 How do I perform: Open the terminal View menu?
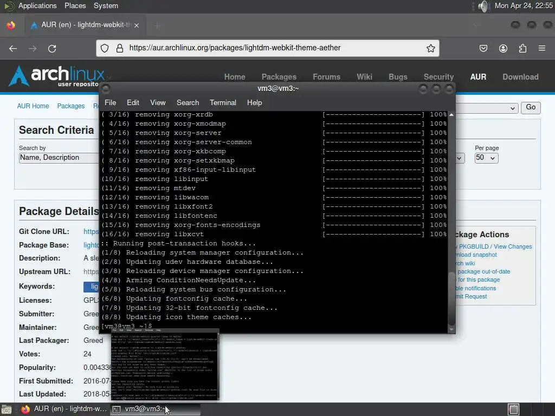[158, 102]
